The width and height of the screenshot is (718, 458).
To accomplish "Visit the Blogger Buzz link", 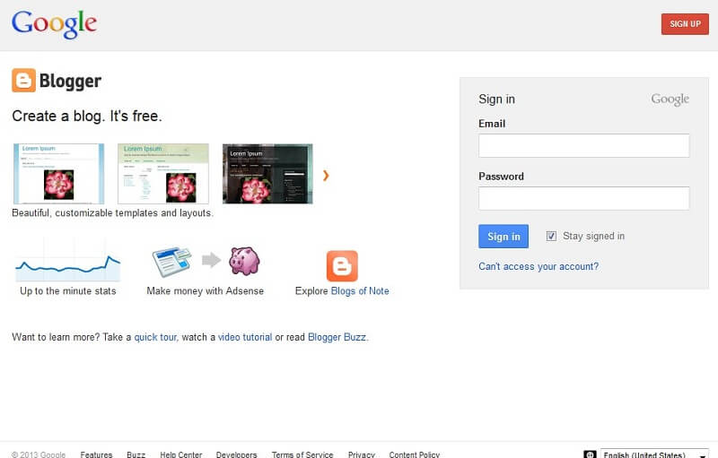I will tap(337, 337).
